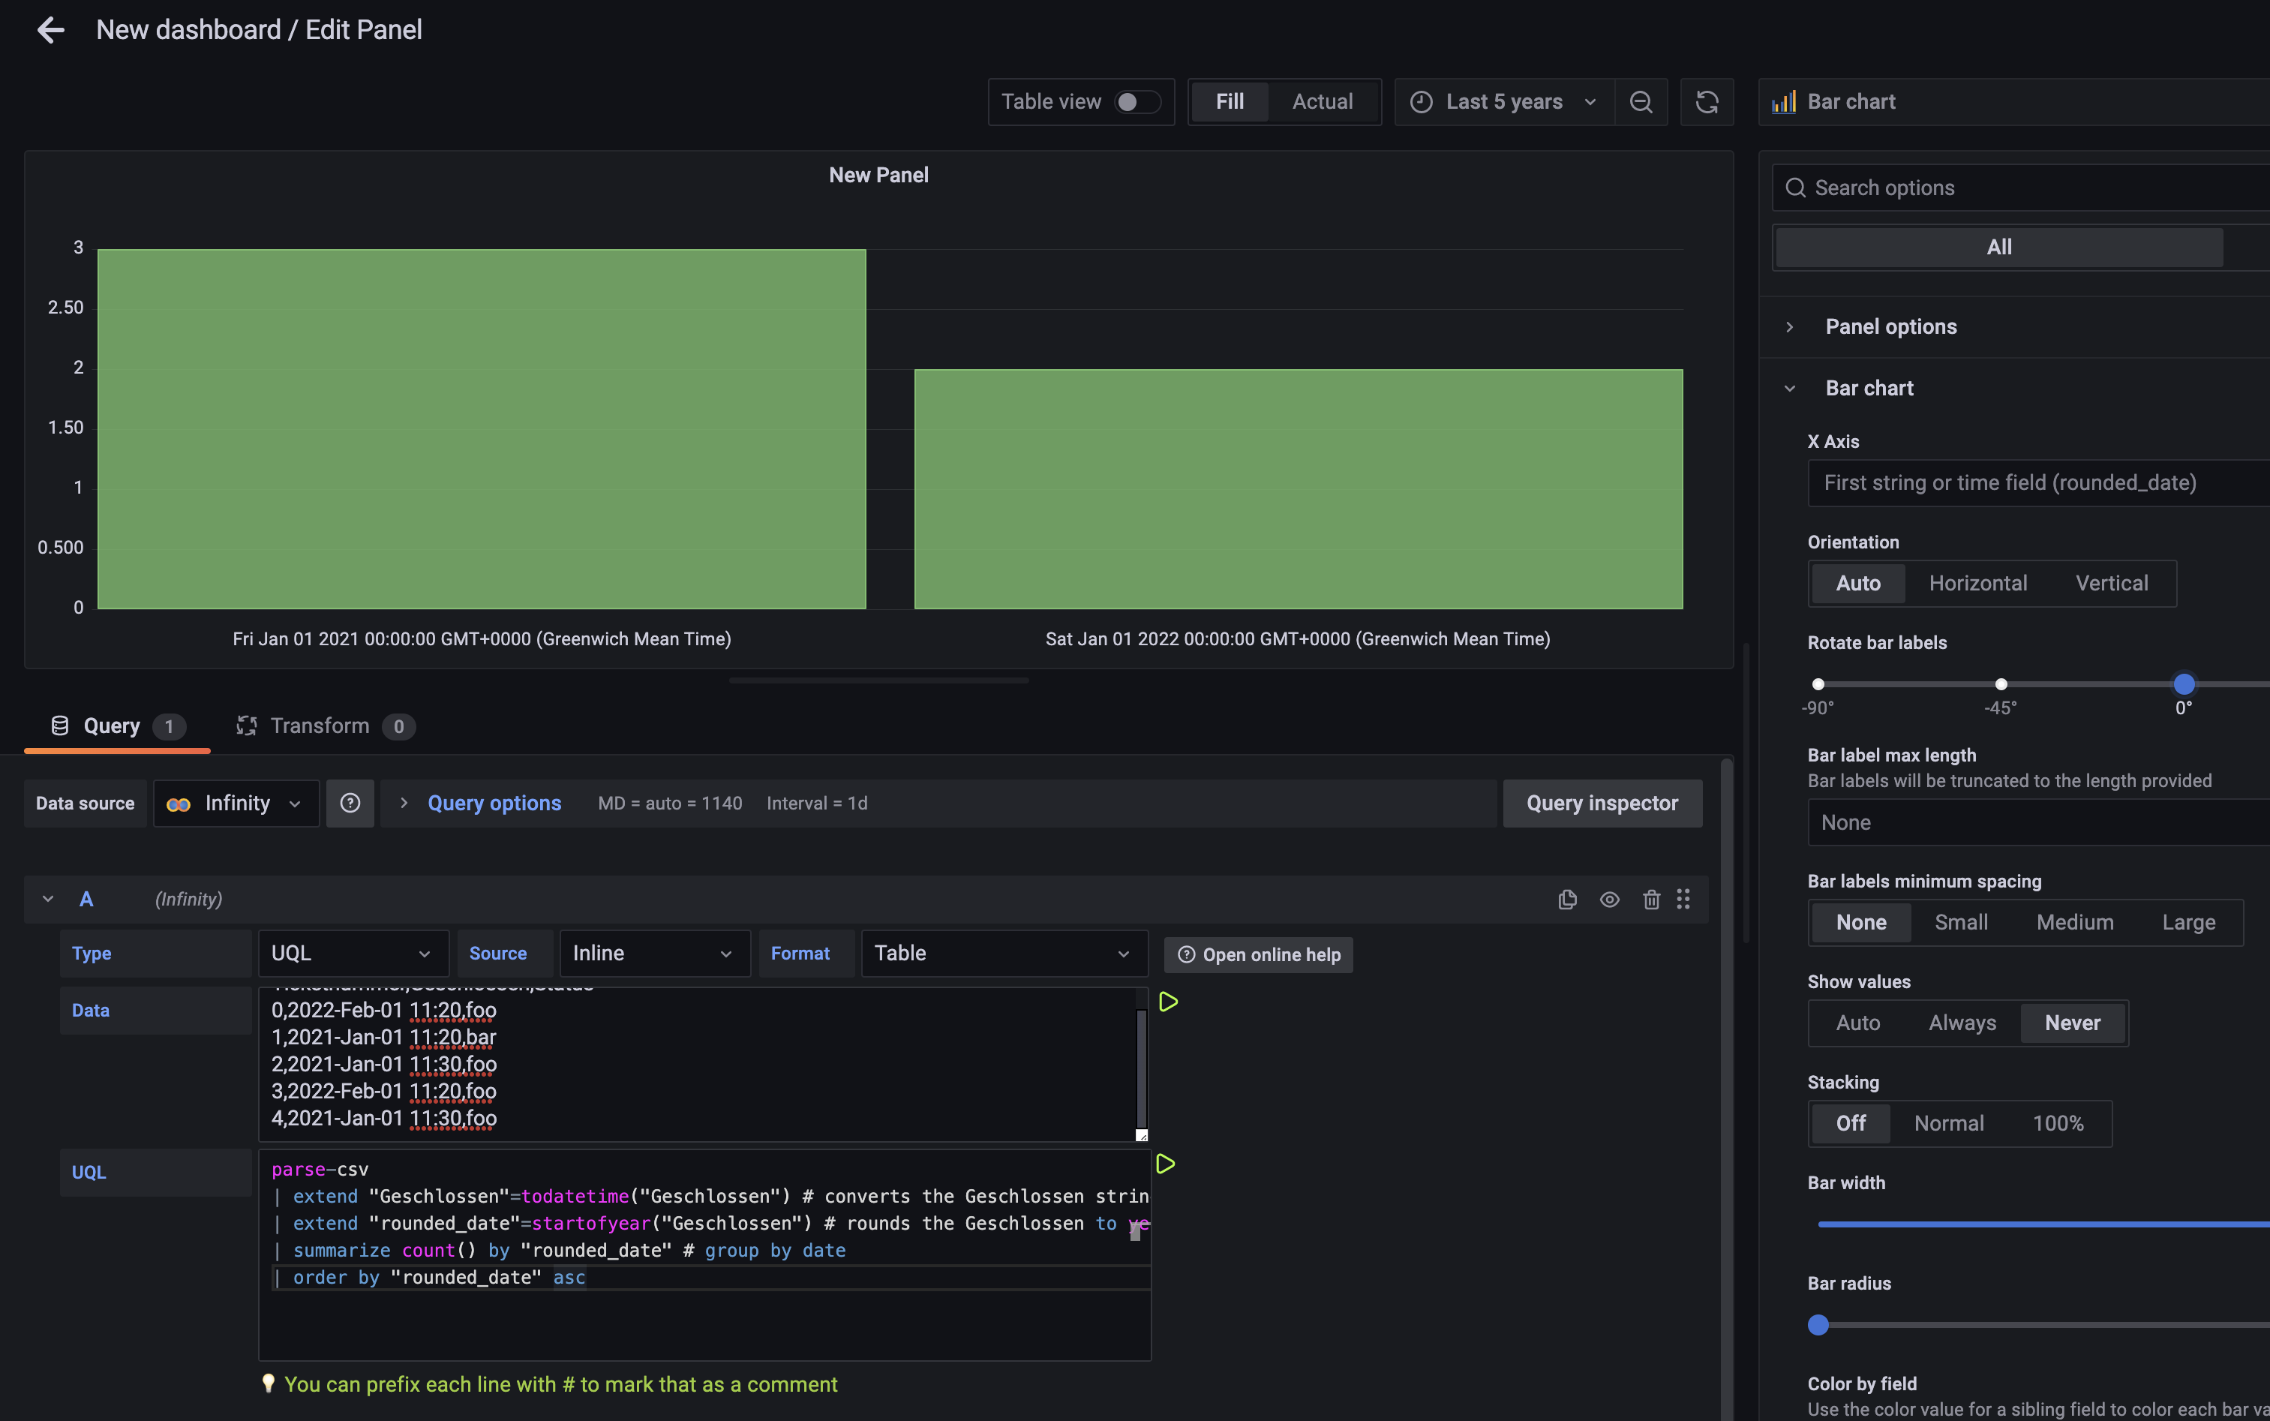Click the Search options input field
Image resolution: width=2270 pixels, height=1421 pixels.
coord(2020,188)
